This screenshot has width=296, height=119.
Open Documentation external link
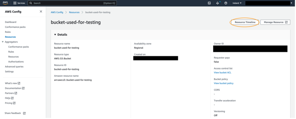tap(15, 88)
